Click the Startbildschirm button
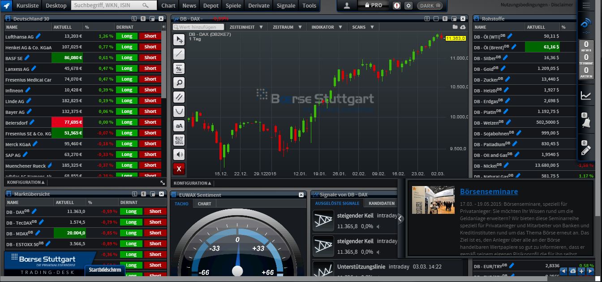The height and width of the screenshot is (282, 602). click(105, 270)
